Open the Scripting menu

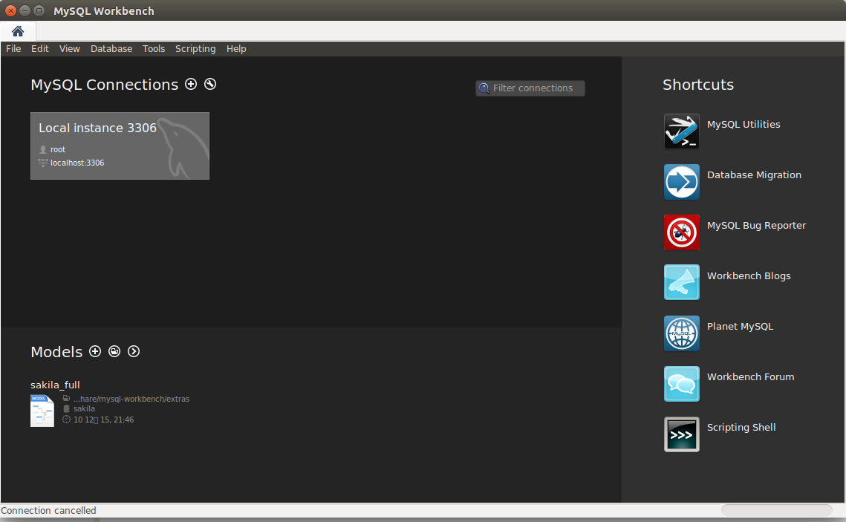pyautogui.click(x=195, y=48)
